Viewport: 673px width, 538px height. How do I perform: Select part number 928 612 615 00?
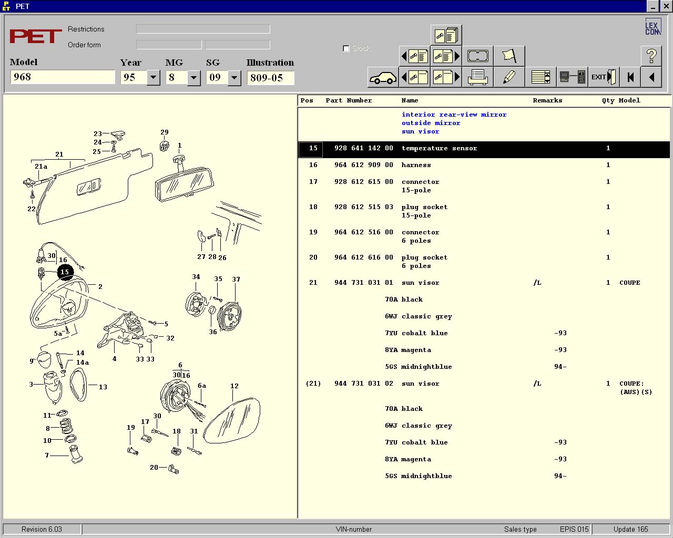click(x=363, y=182)
